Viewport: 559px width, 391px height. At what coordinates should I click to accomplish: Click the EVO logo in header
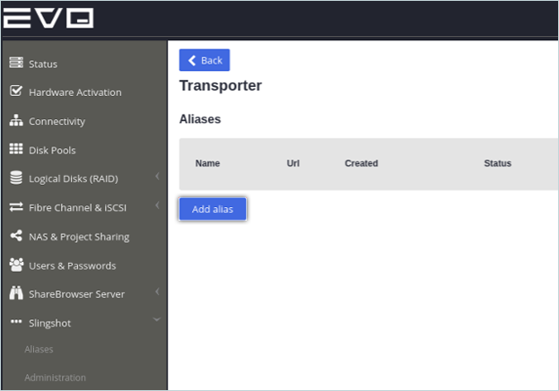(x=48, y=18)
